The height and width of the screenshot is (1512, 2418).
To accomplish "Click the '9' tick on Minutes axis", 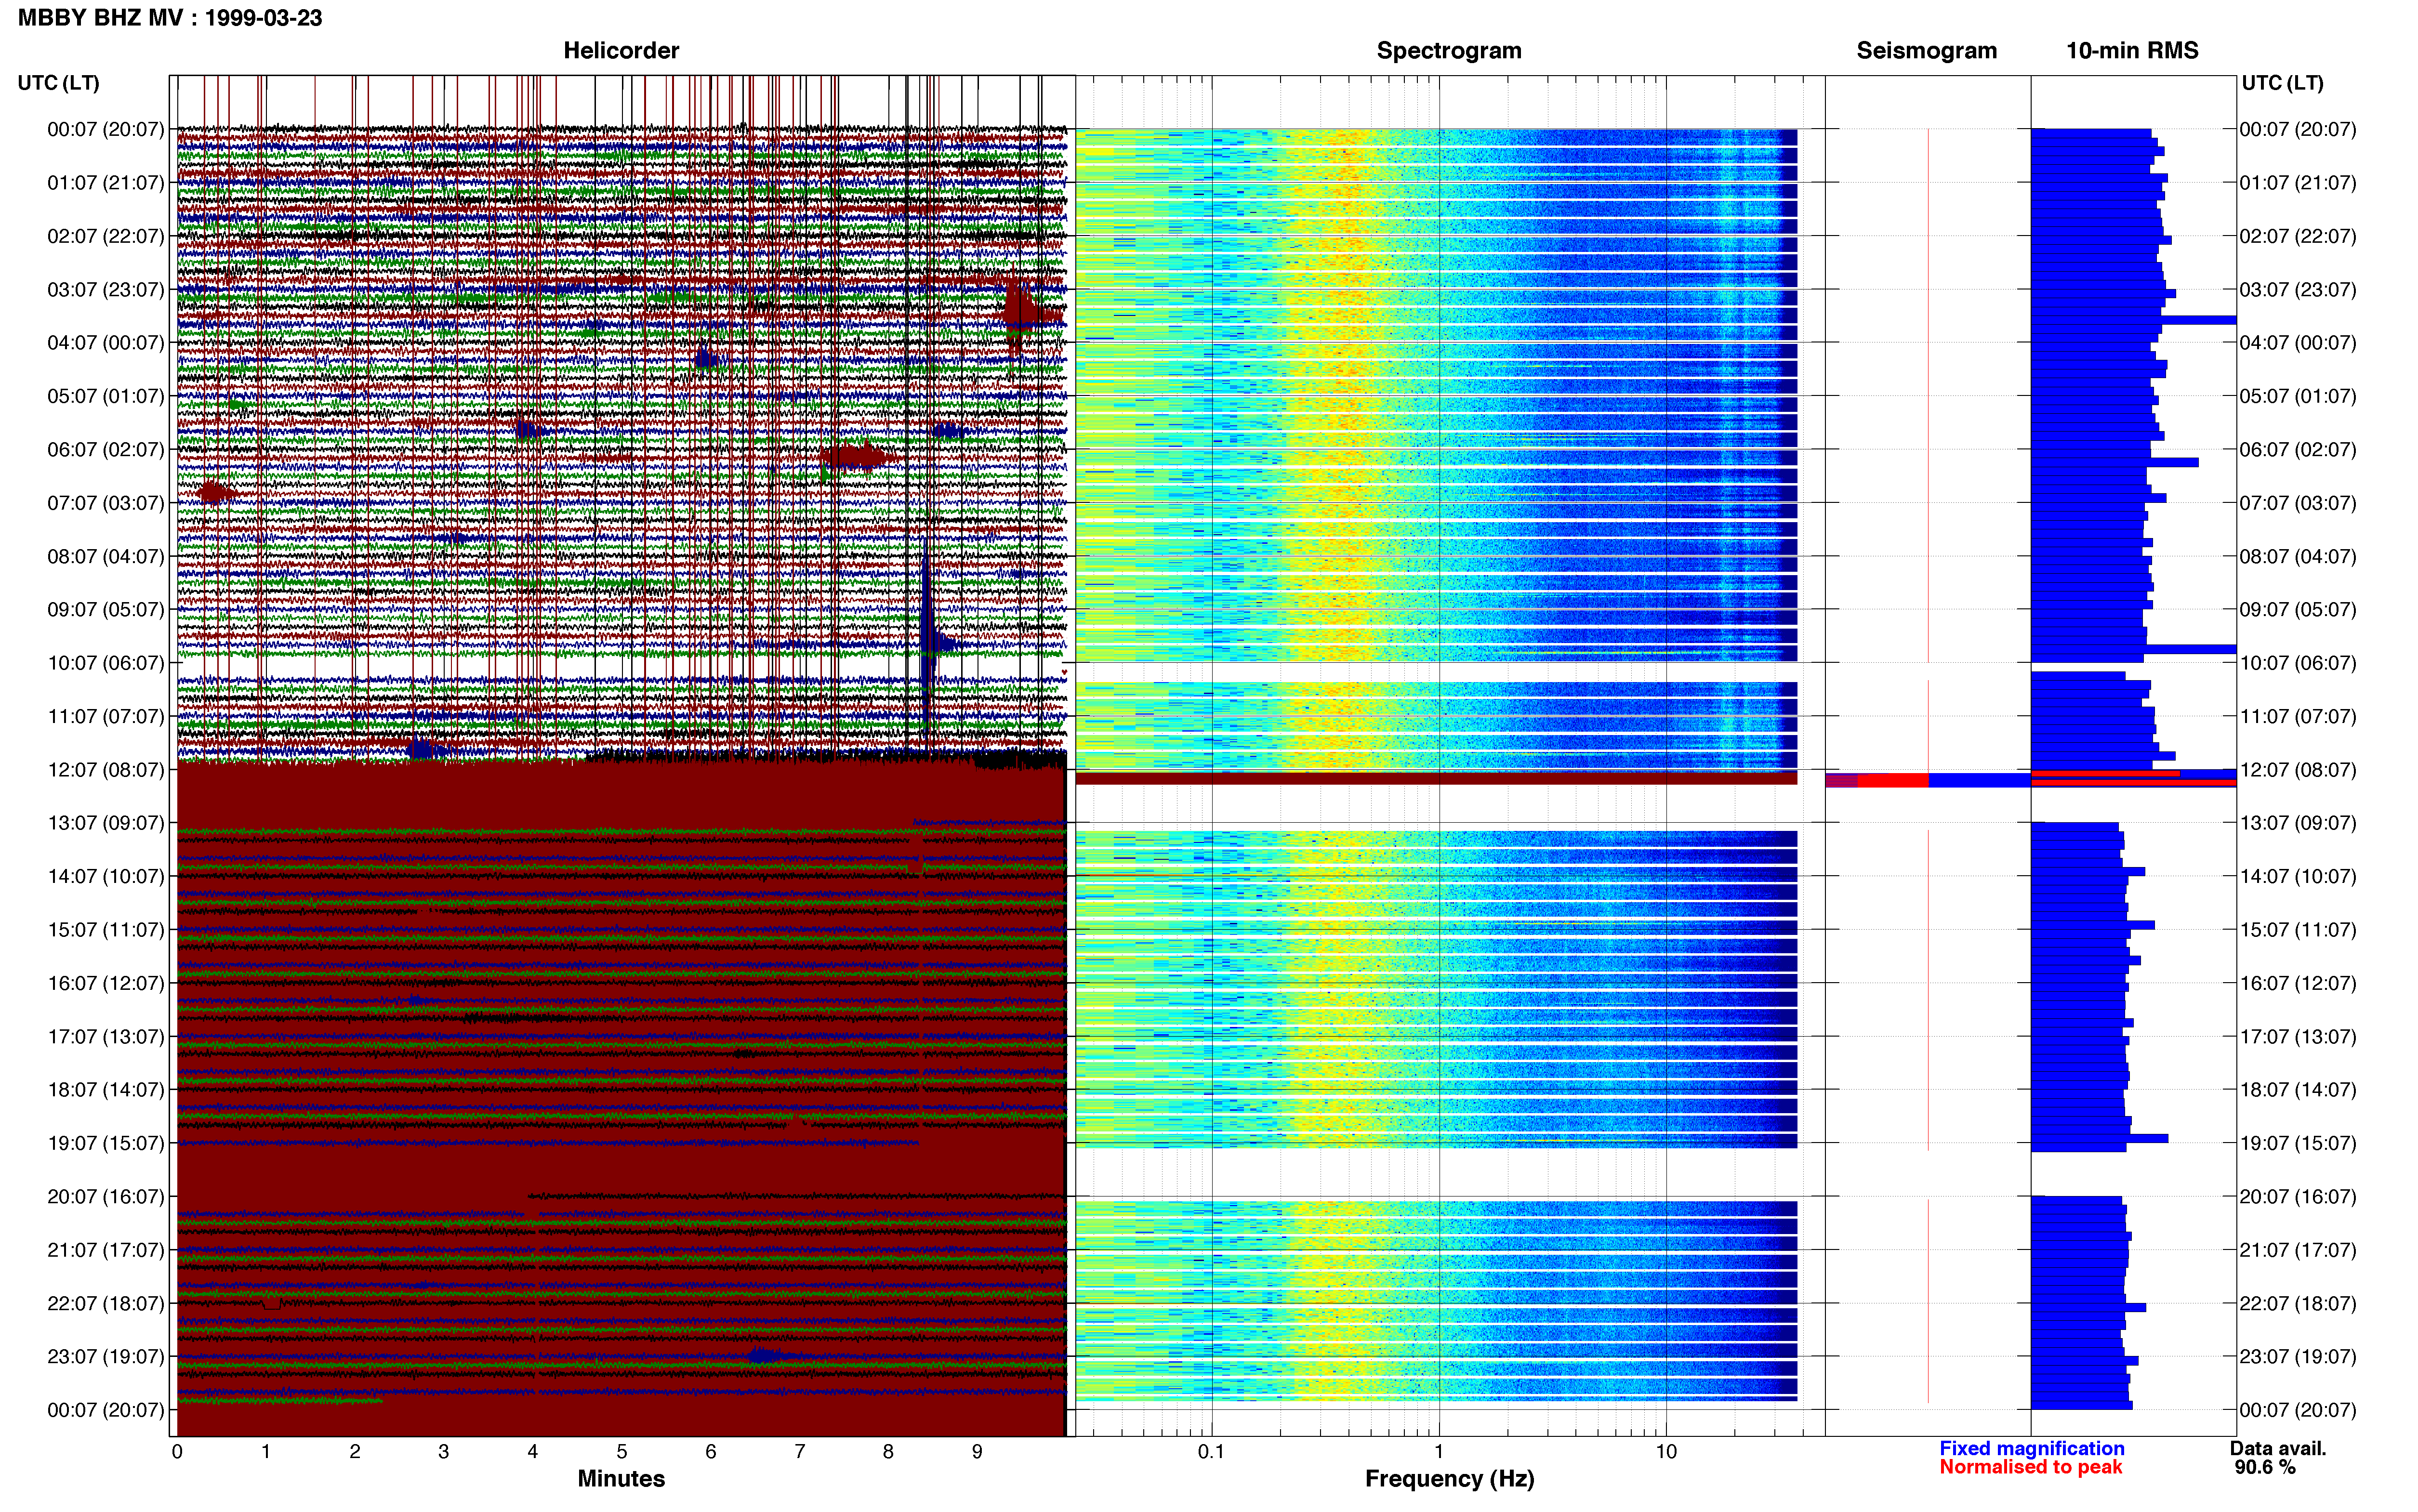I will 977,1452.
